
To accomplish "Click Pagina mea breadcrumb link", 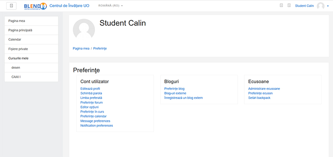I will click(81, 48).
